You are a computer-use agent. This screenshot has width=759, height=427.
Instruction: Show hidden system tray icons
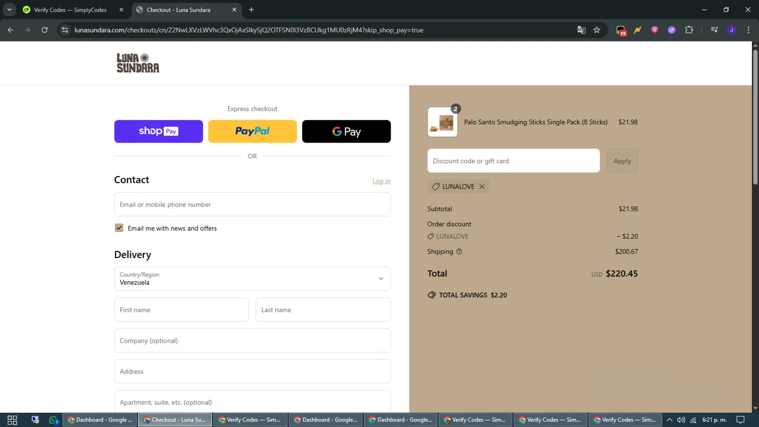(x=669, y=420)
